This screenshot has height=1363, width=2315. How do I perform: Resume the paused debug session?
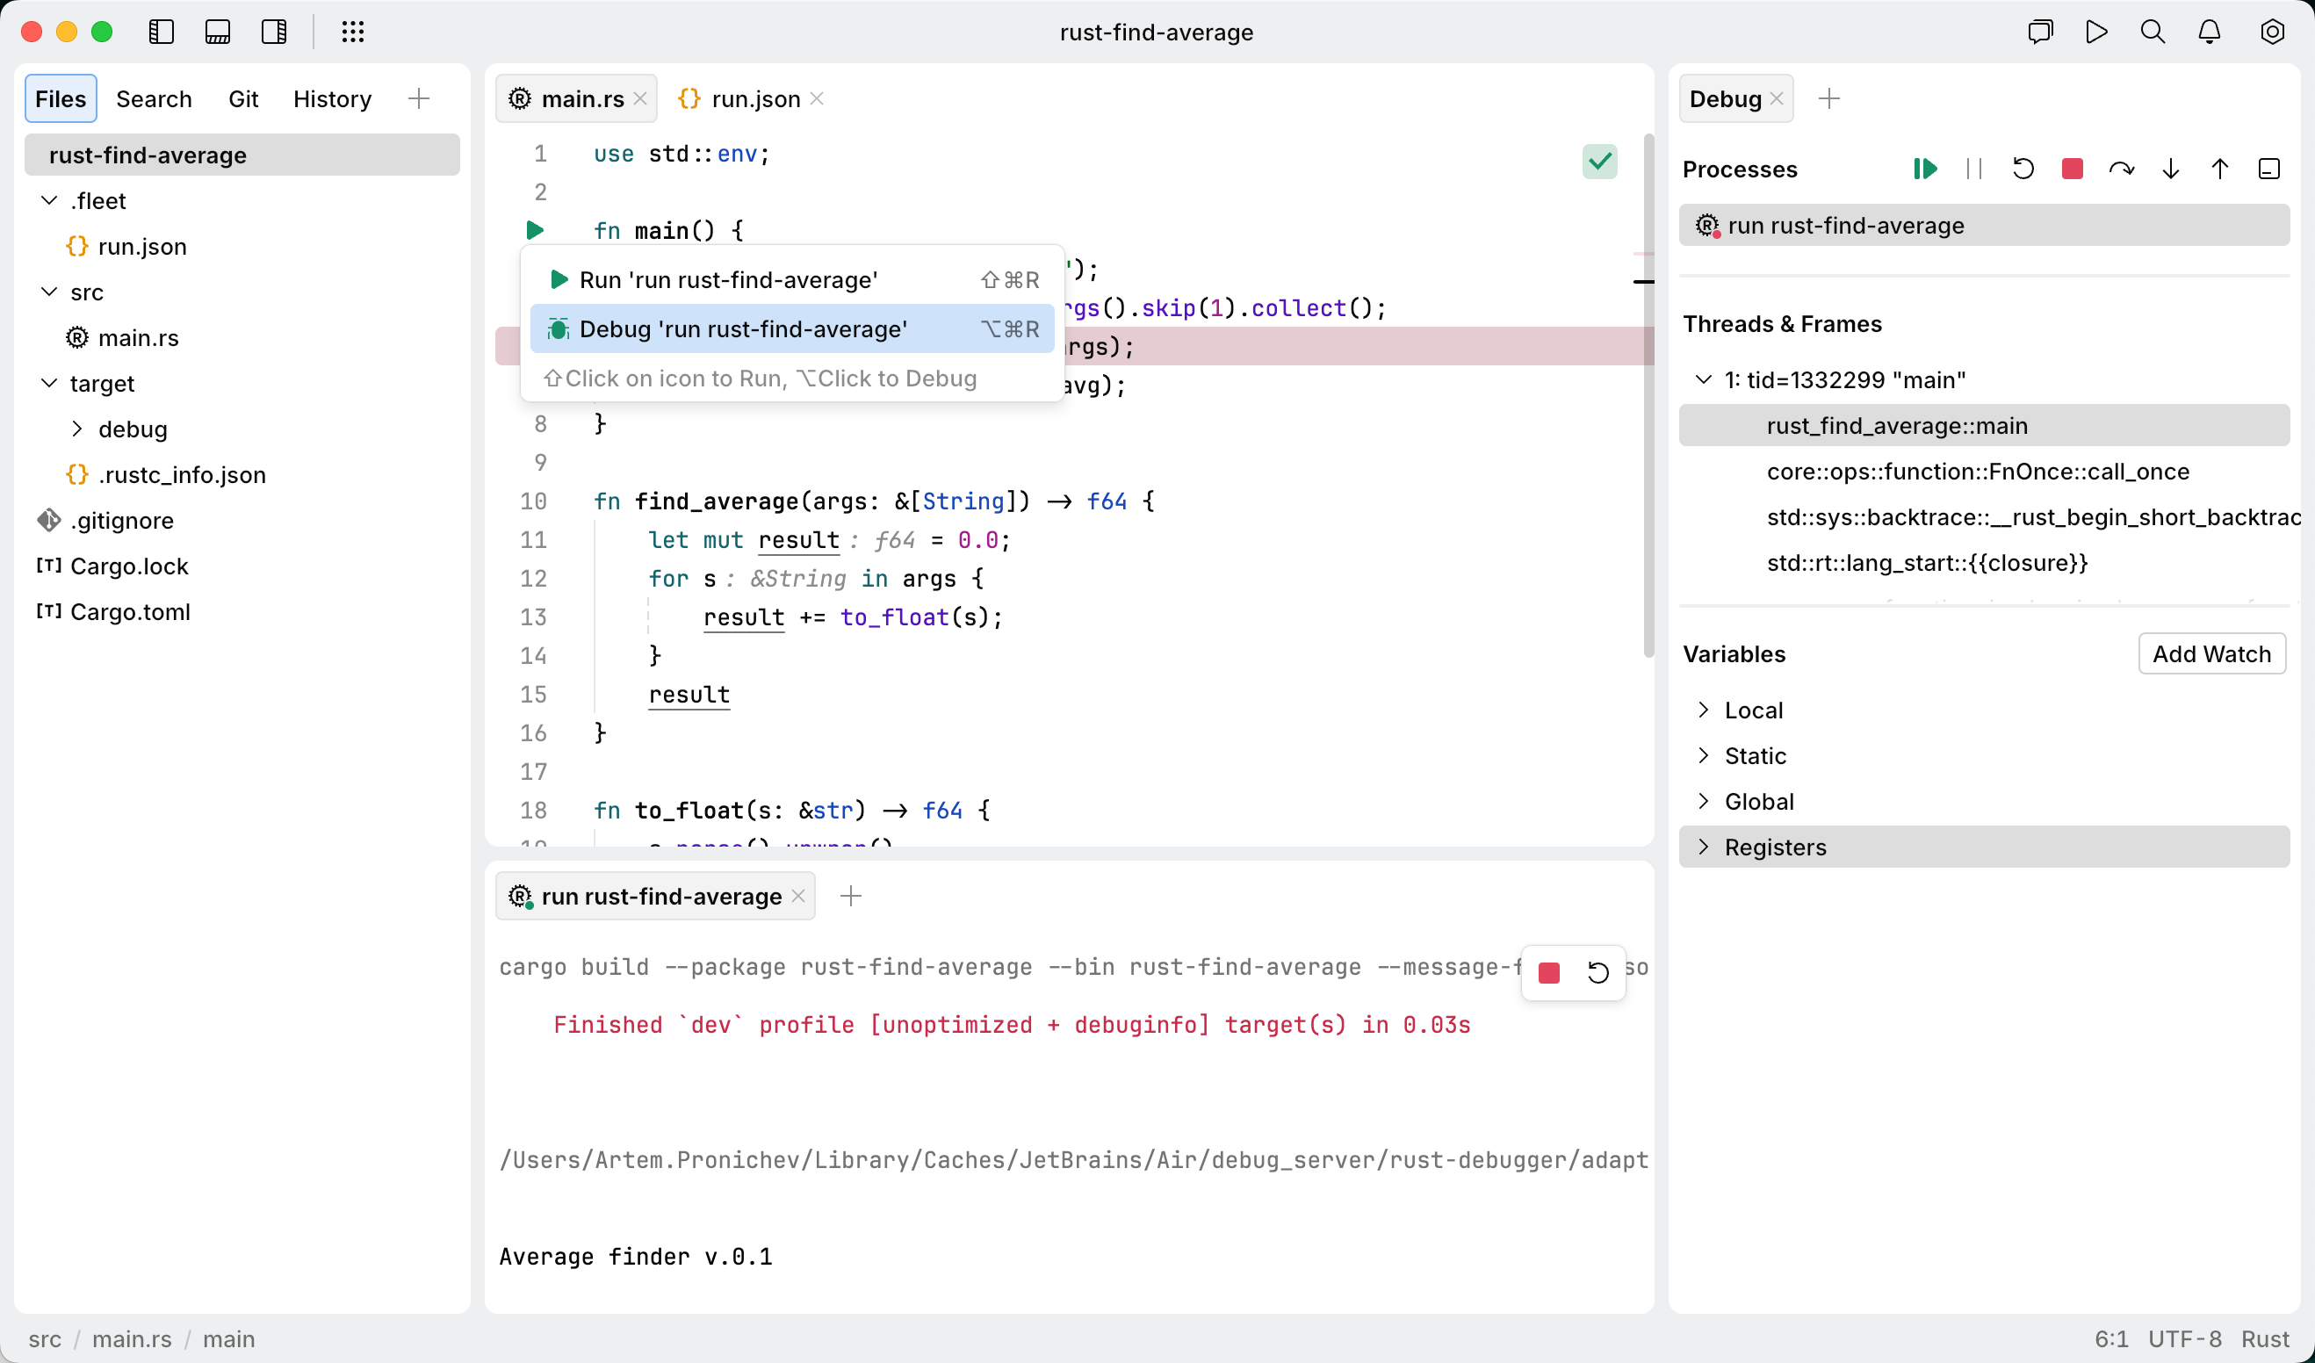[1925, 168]
